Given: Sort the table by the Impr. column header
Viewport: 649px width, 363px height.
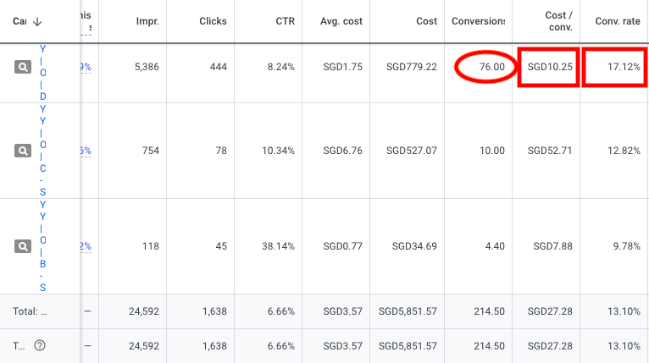Looking at the screenshot, I should 146,21.
